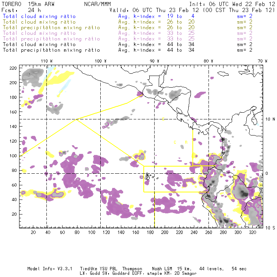This screenshot has width=277, height=277.
Task: Click the y-axis tick label '180'
Action: point(13,97)
